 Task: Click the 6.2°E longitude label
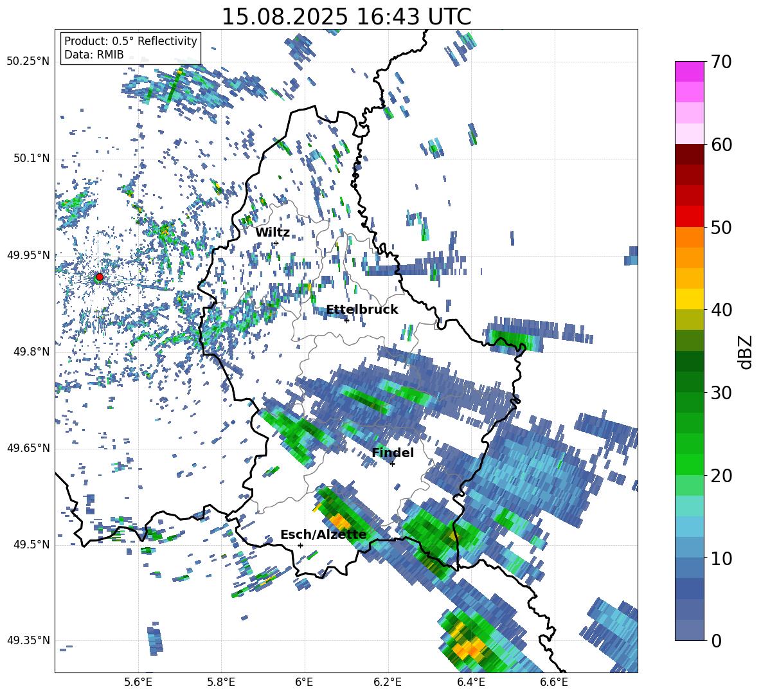coord(388,682)
